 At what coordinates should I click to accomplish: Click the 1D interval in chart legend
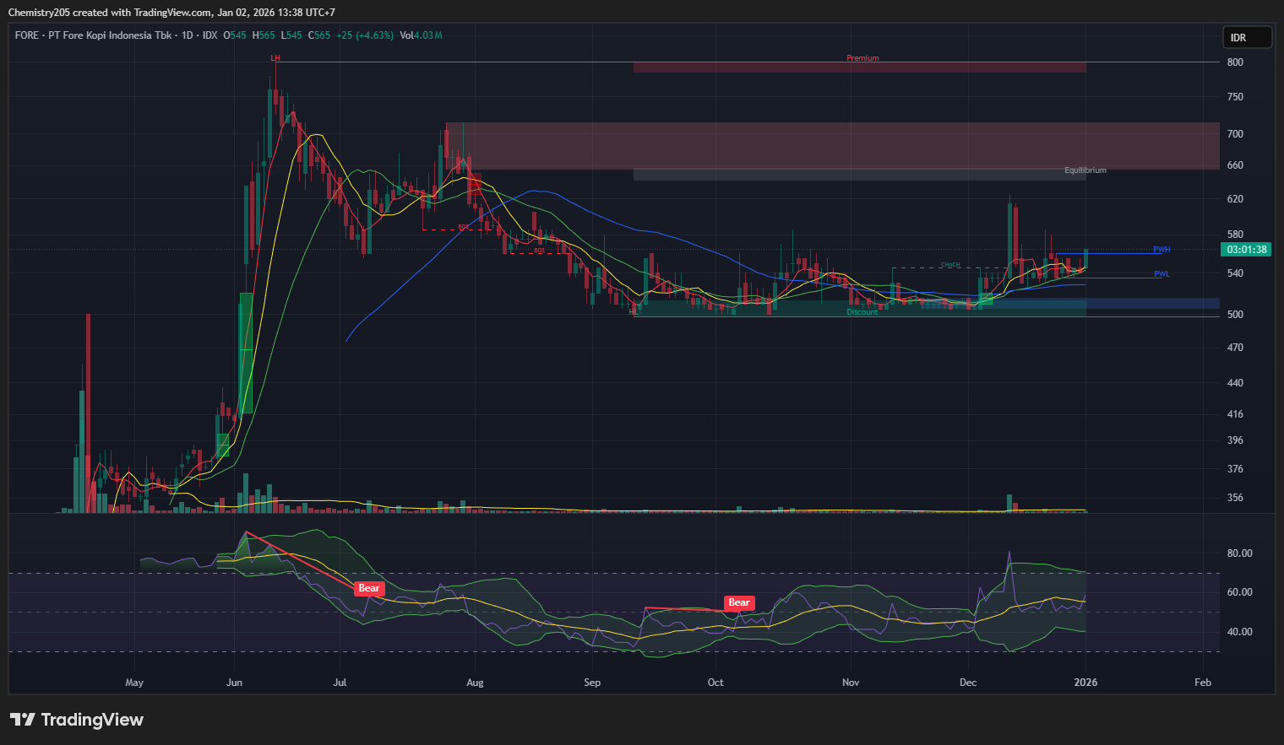coord(188,35)
